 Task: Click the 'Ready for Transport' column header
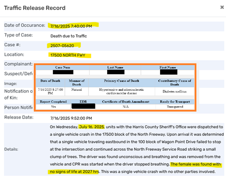click(x=175, y=102)
